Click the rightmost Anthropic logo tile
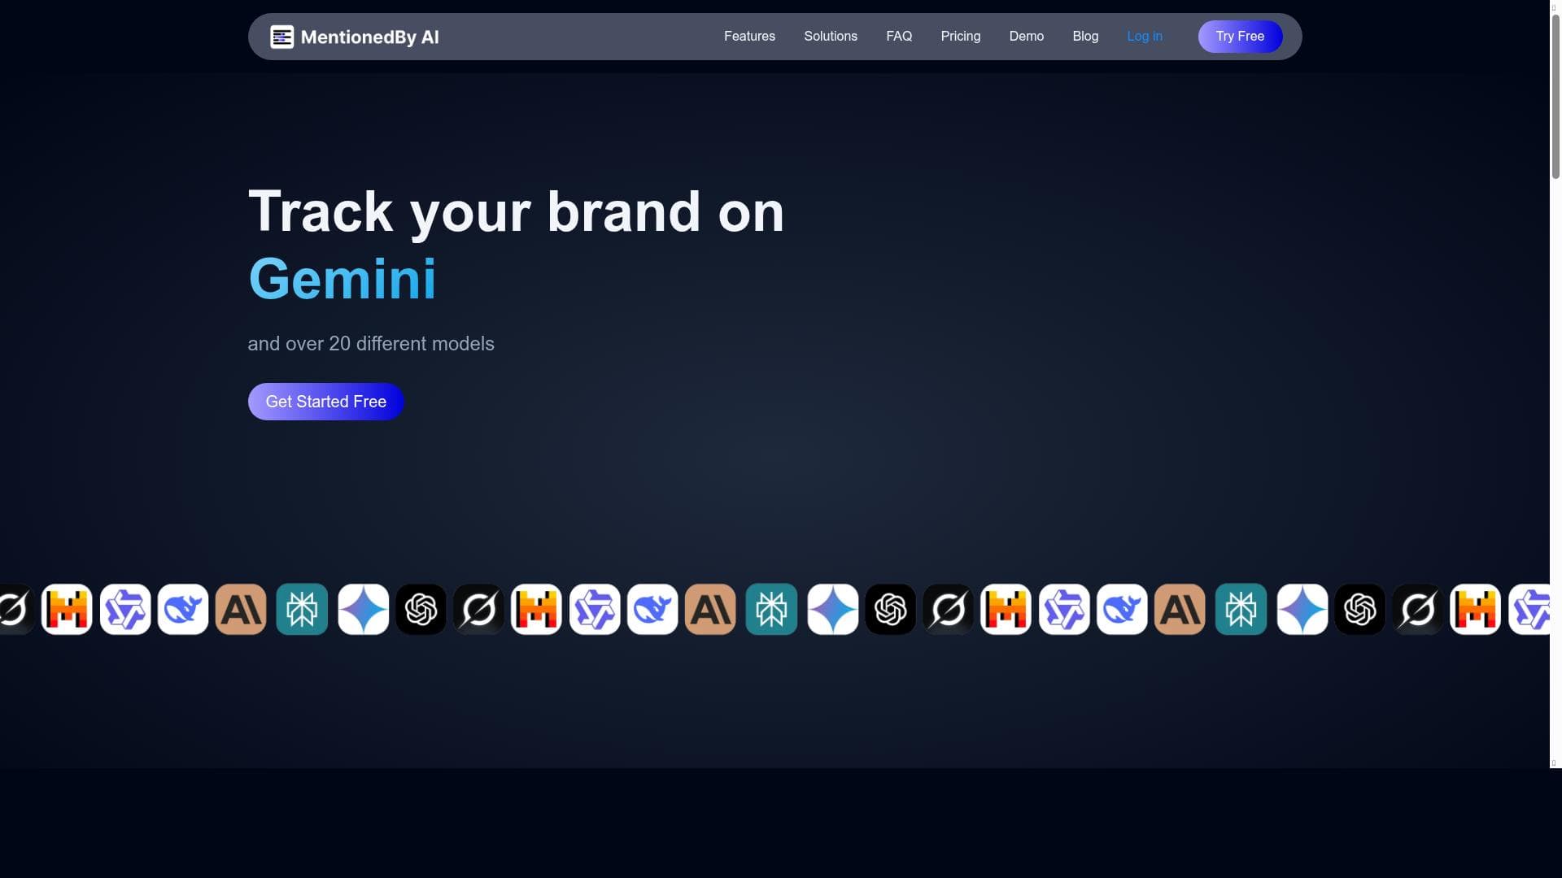The image size is (1562, 878). [1180, 609]
